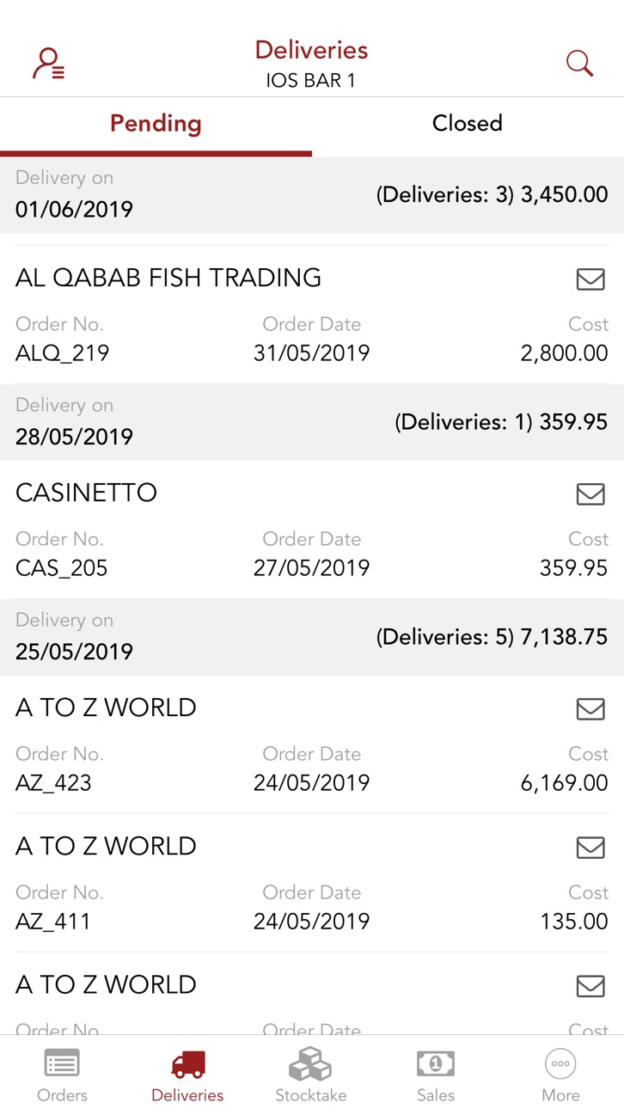624x1109 pixels.
Task: Select the Pending tab
Action: 156,124
